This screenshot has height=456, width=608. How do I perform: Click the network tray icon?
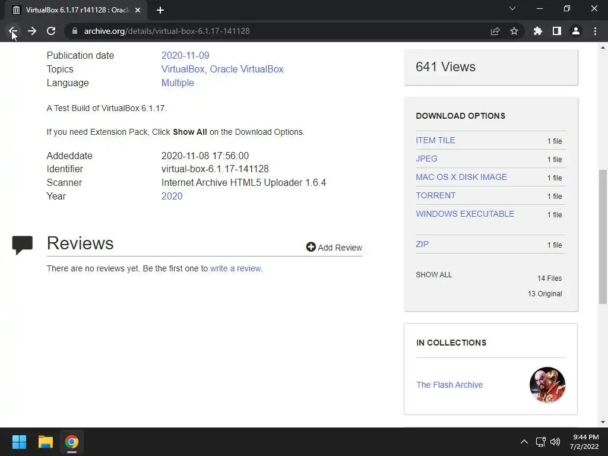tap(540, 442)
